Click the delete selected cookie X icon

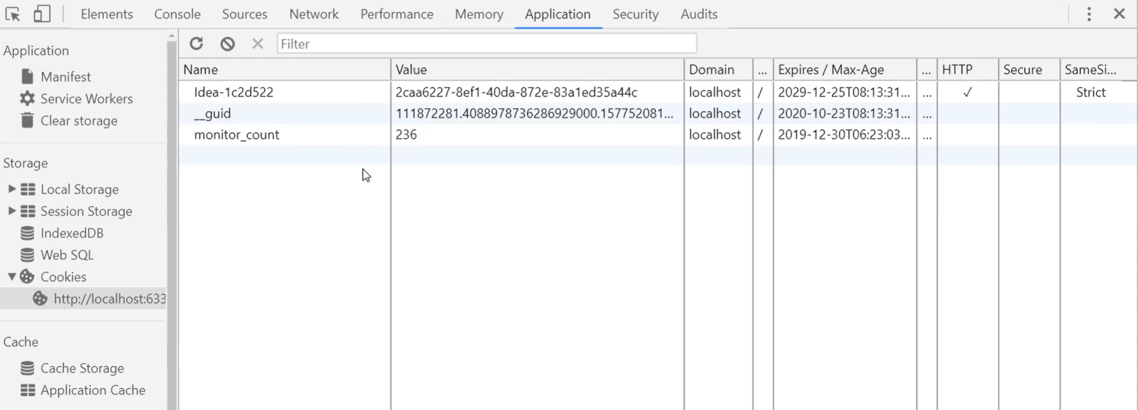[x=258, y=43]
